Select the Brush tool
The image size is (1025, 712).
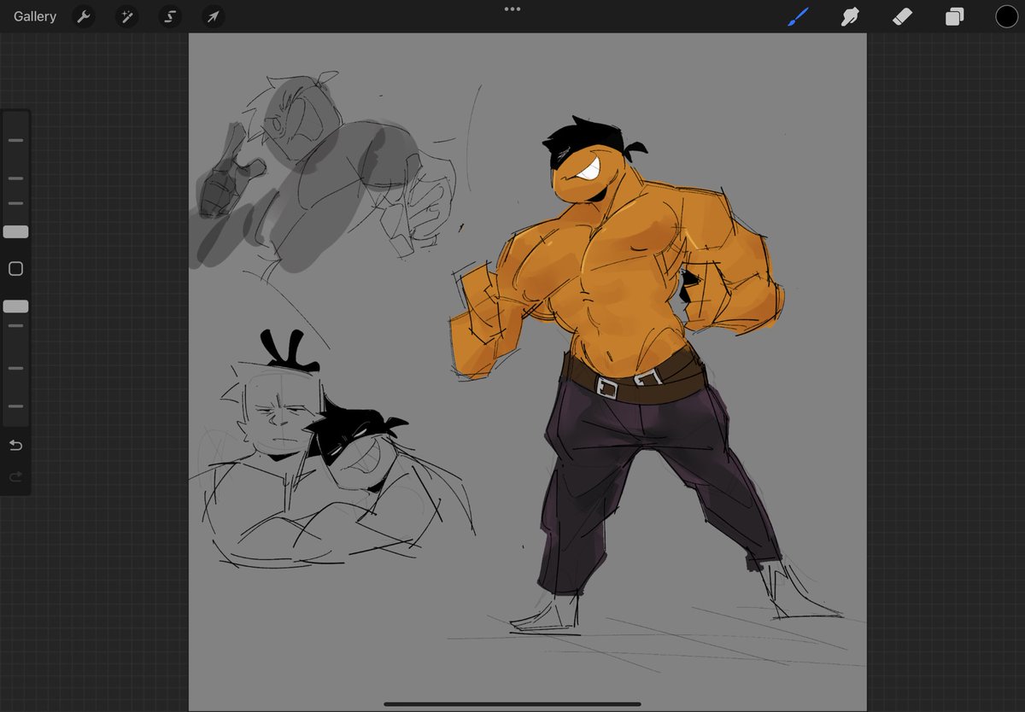coord(798,16)
